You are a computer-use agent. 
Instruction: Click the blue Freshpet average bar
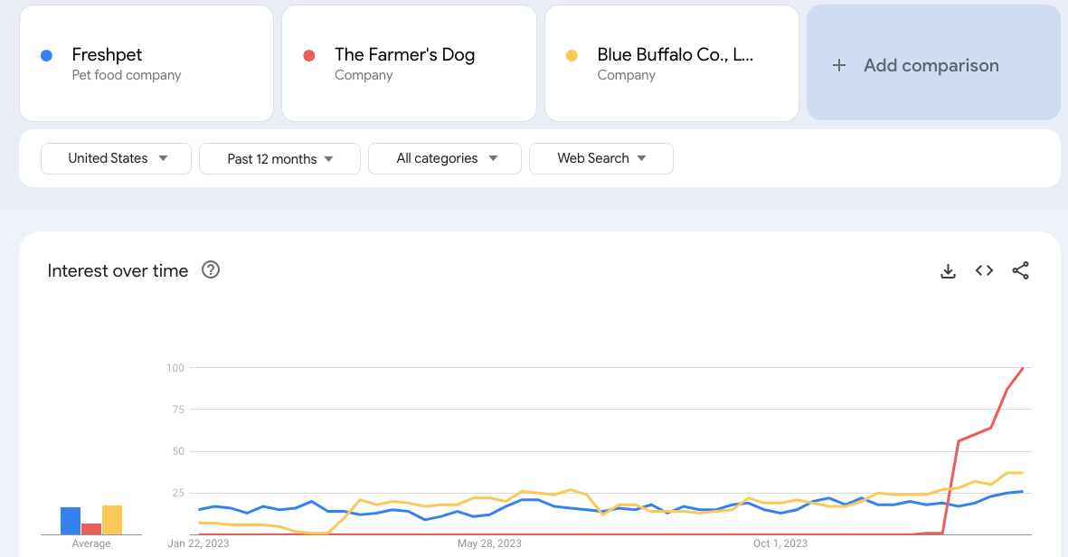click(x=71, y=521)
